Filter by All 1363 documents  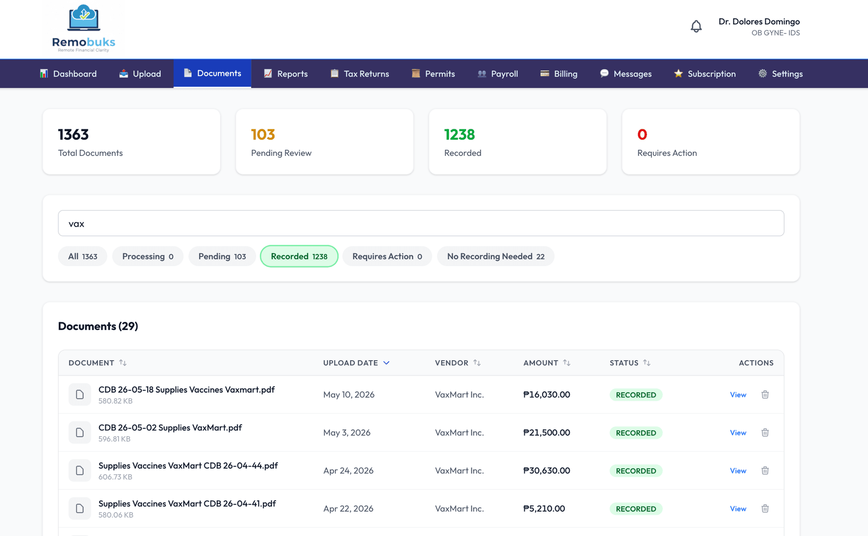(x=83, y=256)
